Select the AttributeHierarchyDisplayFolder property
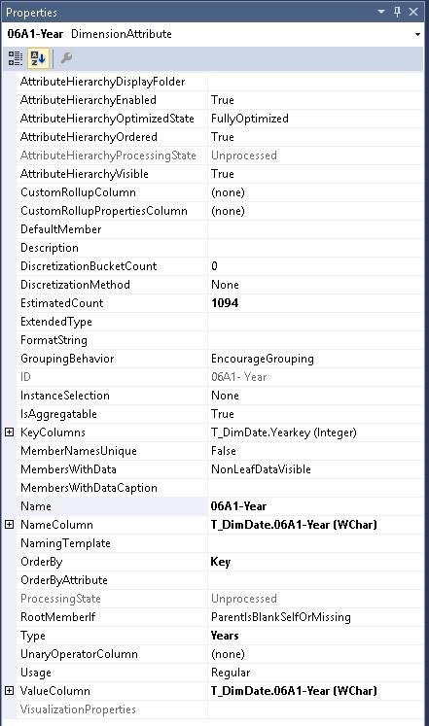This screenshot has width=429, height=726. coord(102,82)
